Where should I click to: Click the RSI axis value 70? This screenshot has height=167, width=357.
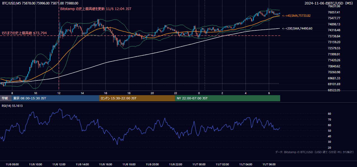[330, 119]
